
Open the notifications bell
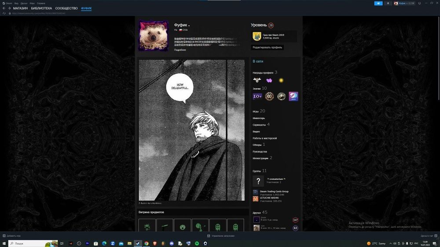(x=388, y=4)
